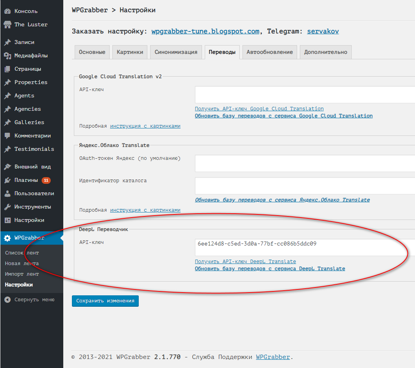Switch to the Картинки tab
The image size is (415, 368).
pos(130,52)
